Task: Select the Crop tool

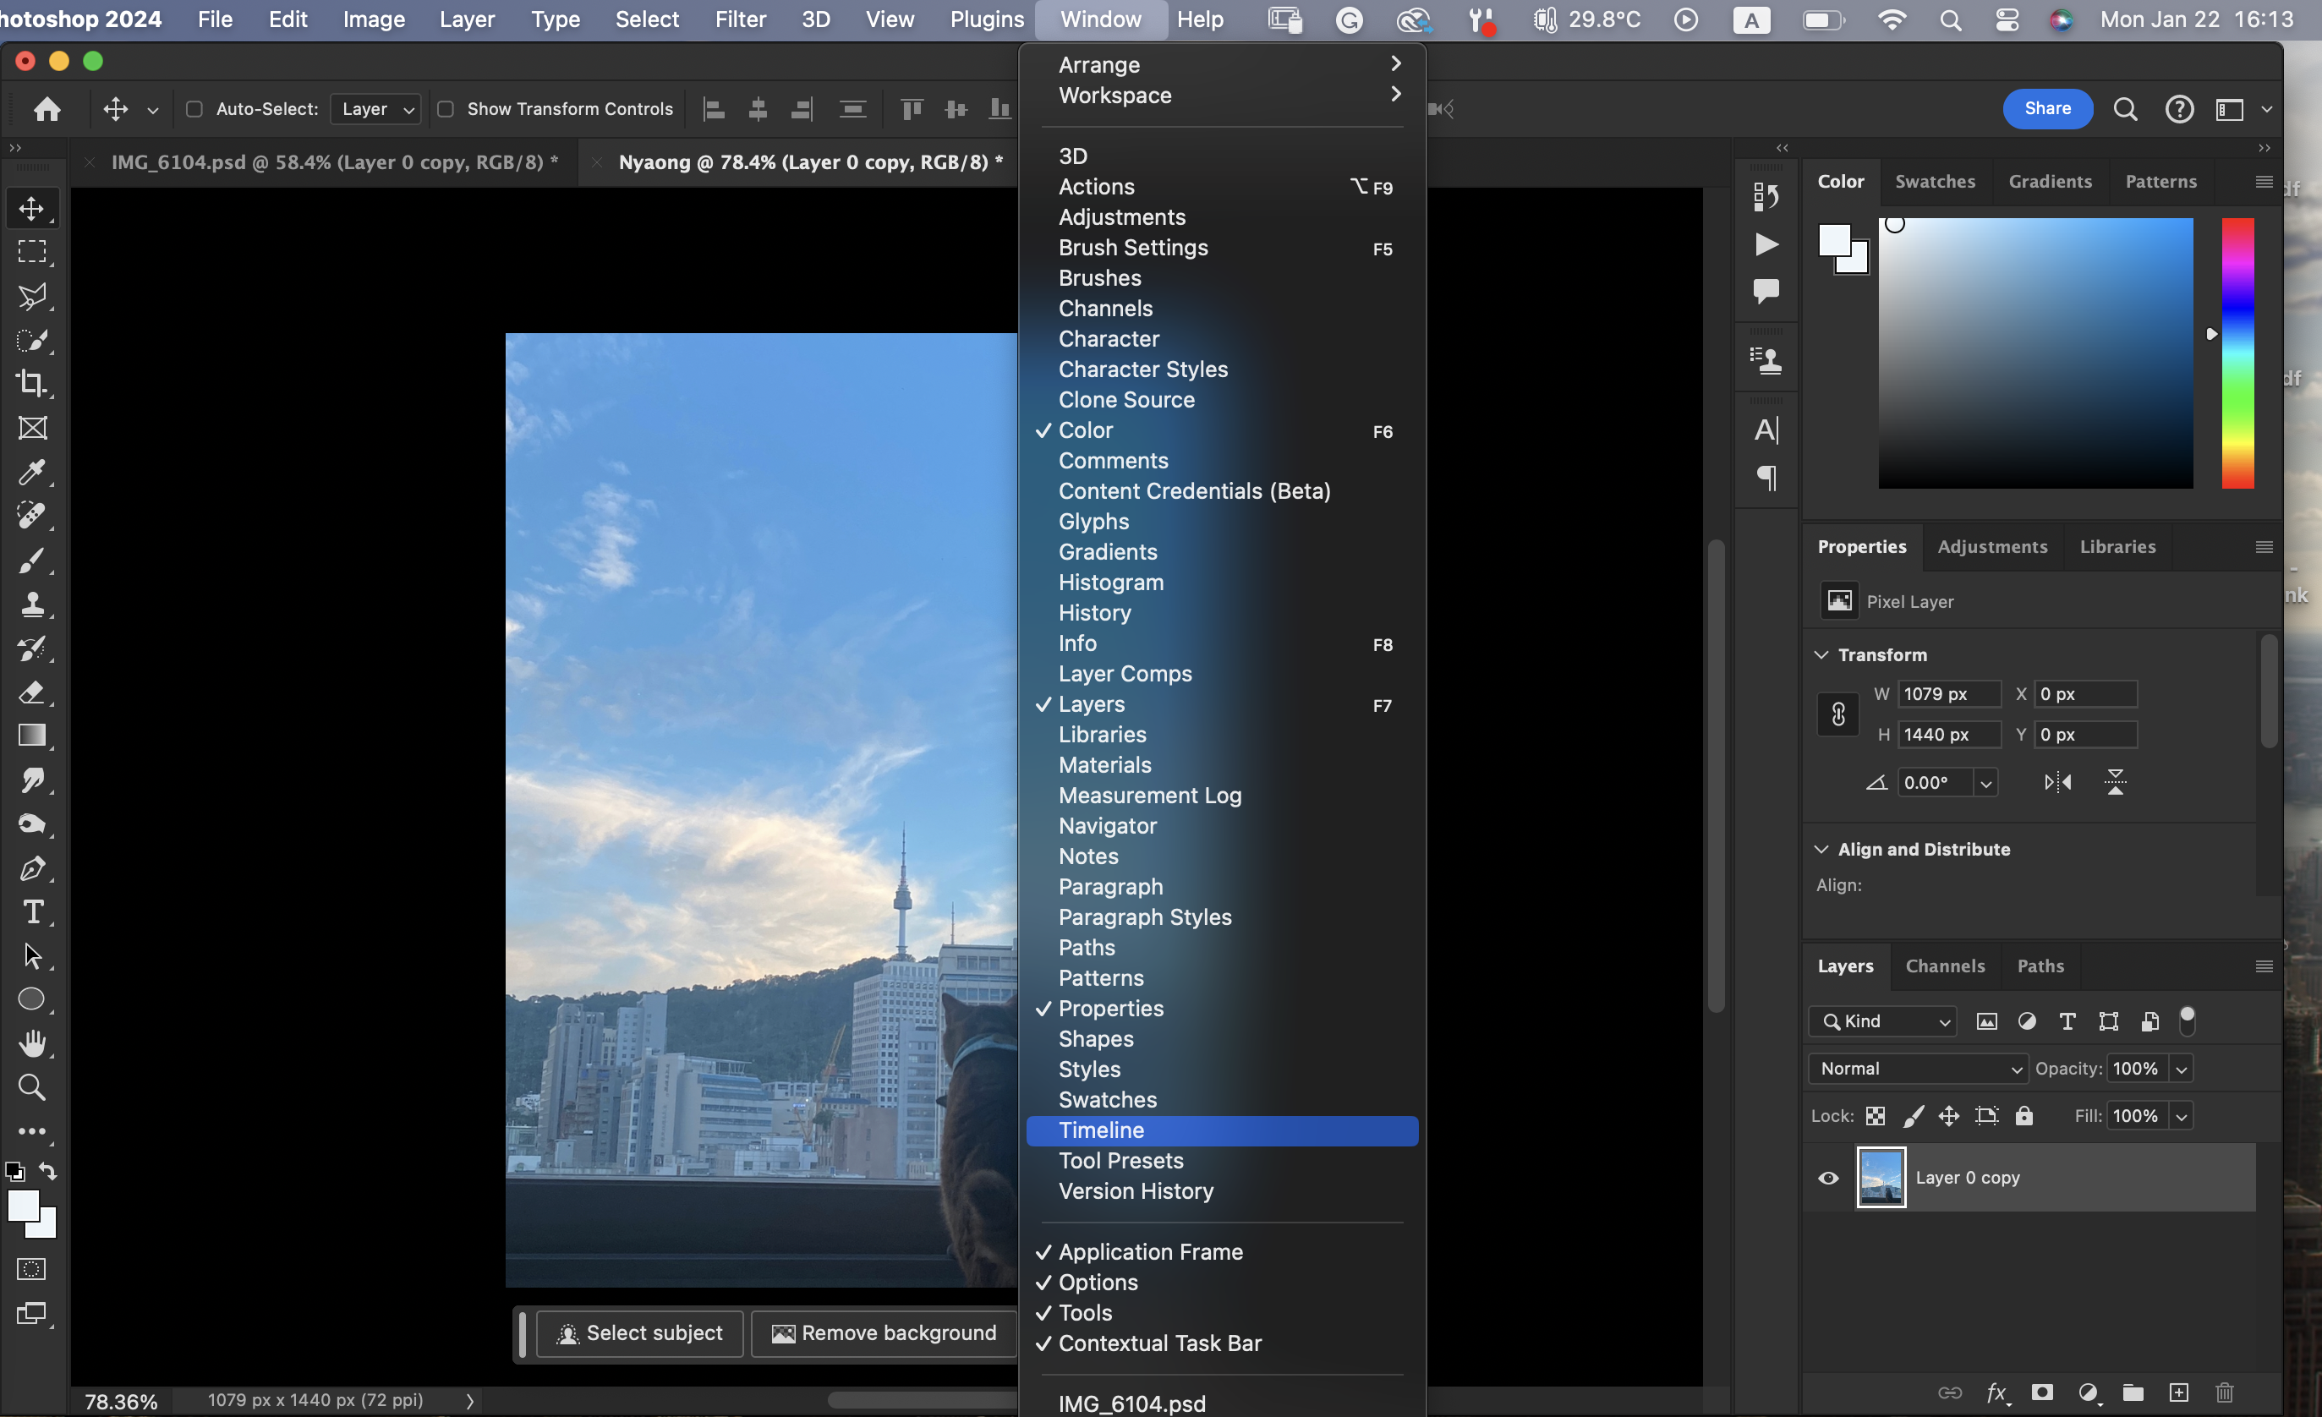Action: (x=32, y=384)
